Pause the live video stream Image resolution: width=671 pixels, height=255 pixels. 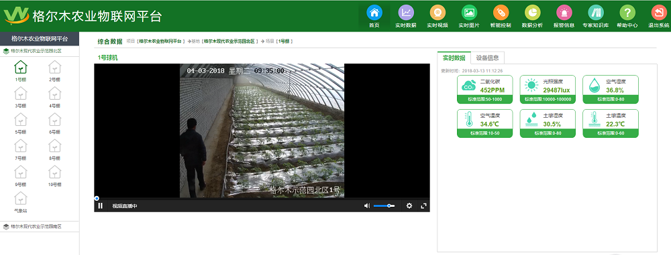click(100, 206)
